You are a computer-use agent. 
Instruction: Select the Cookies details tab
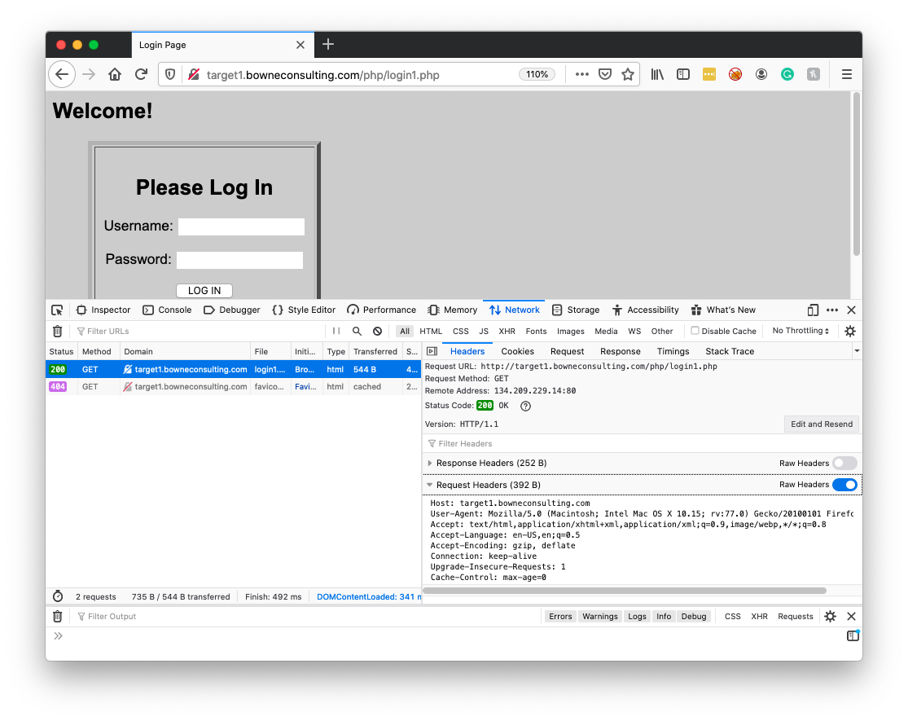click(517, 351)
